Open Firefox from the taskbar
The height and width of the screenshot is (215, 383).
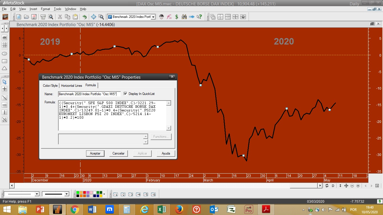coord(179,209)
